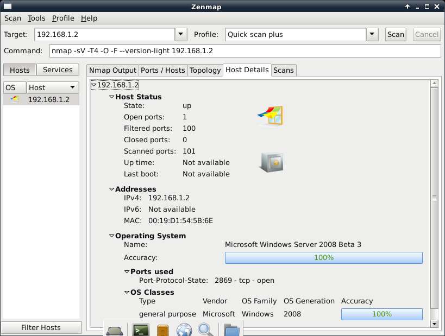Switch to the Topology tab
445x336 pixels.
click(x=205, y=71)
